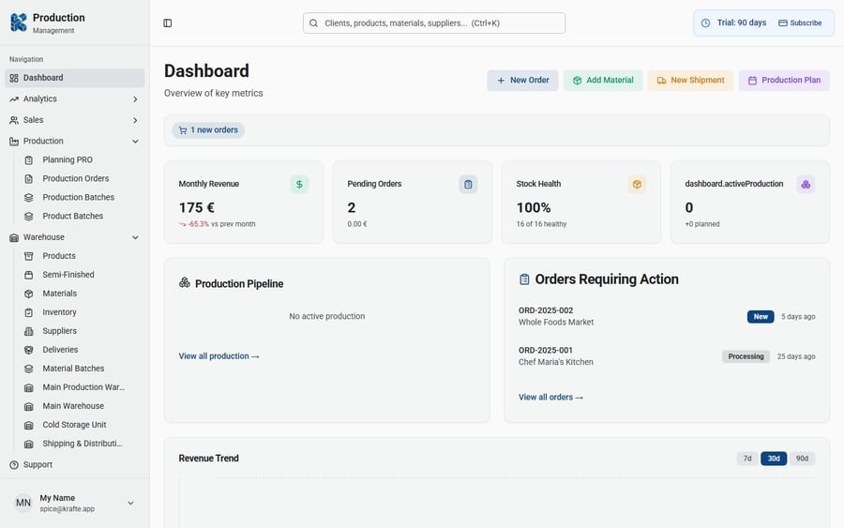Click the New Order button
Screen dimensions: 844x528
522,81
